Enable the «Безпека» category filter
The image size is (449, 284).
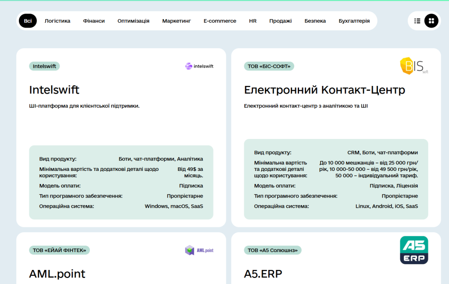(315, 21)
